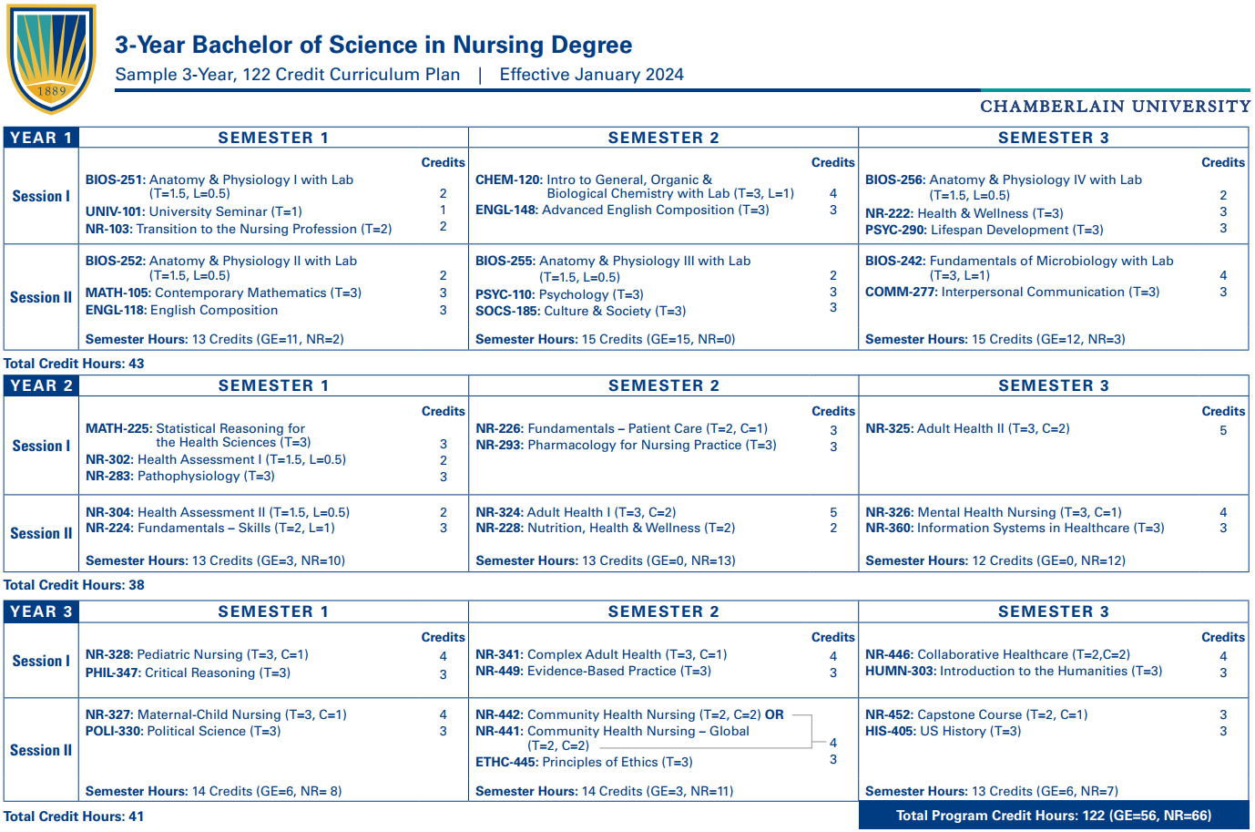The height and width of the screenshot is (832, 1255).
Task: Click the 3-Year Bachelor of Science title
Action: (x=373, y=45)
